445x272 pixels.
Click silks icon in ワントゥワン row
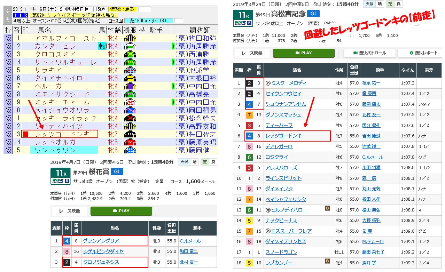[x=130, y=150]
